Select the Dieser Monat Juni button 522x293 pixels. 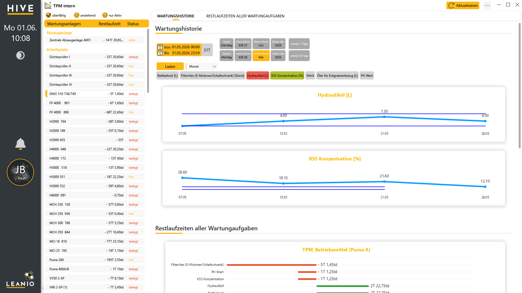(261, 44)
